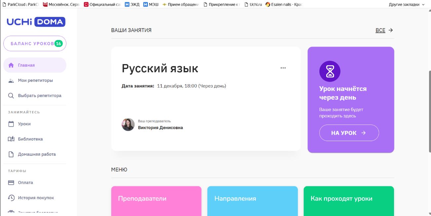Click the book icon beside Библиотека
The image size is (431, 216).
click(x=11, y=139)
